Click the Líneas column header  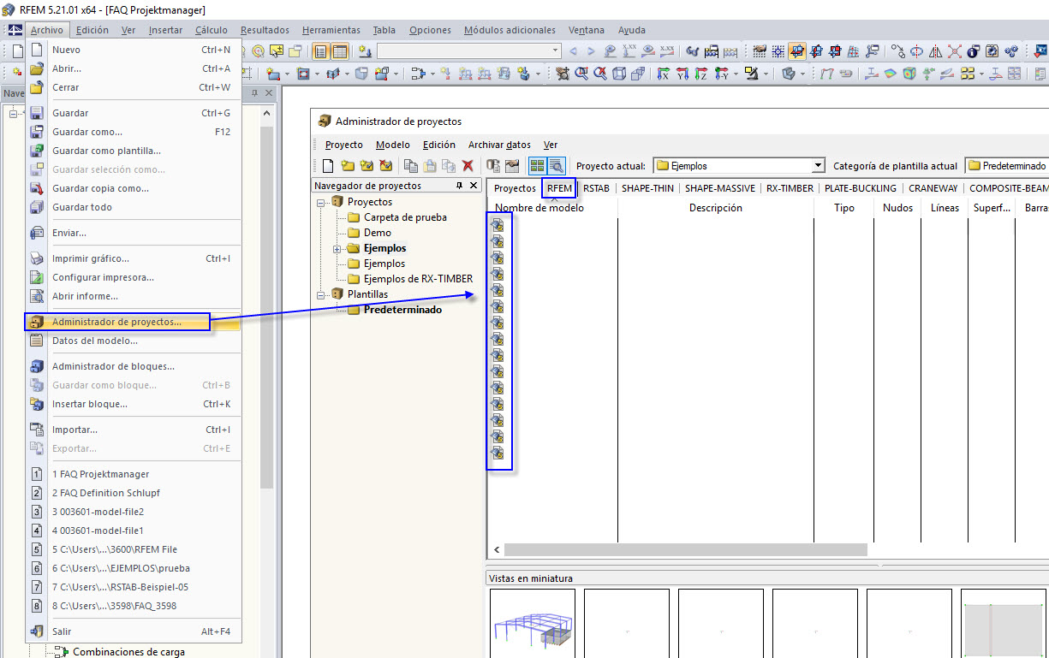coord(945,208)
